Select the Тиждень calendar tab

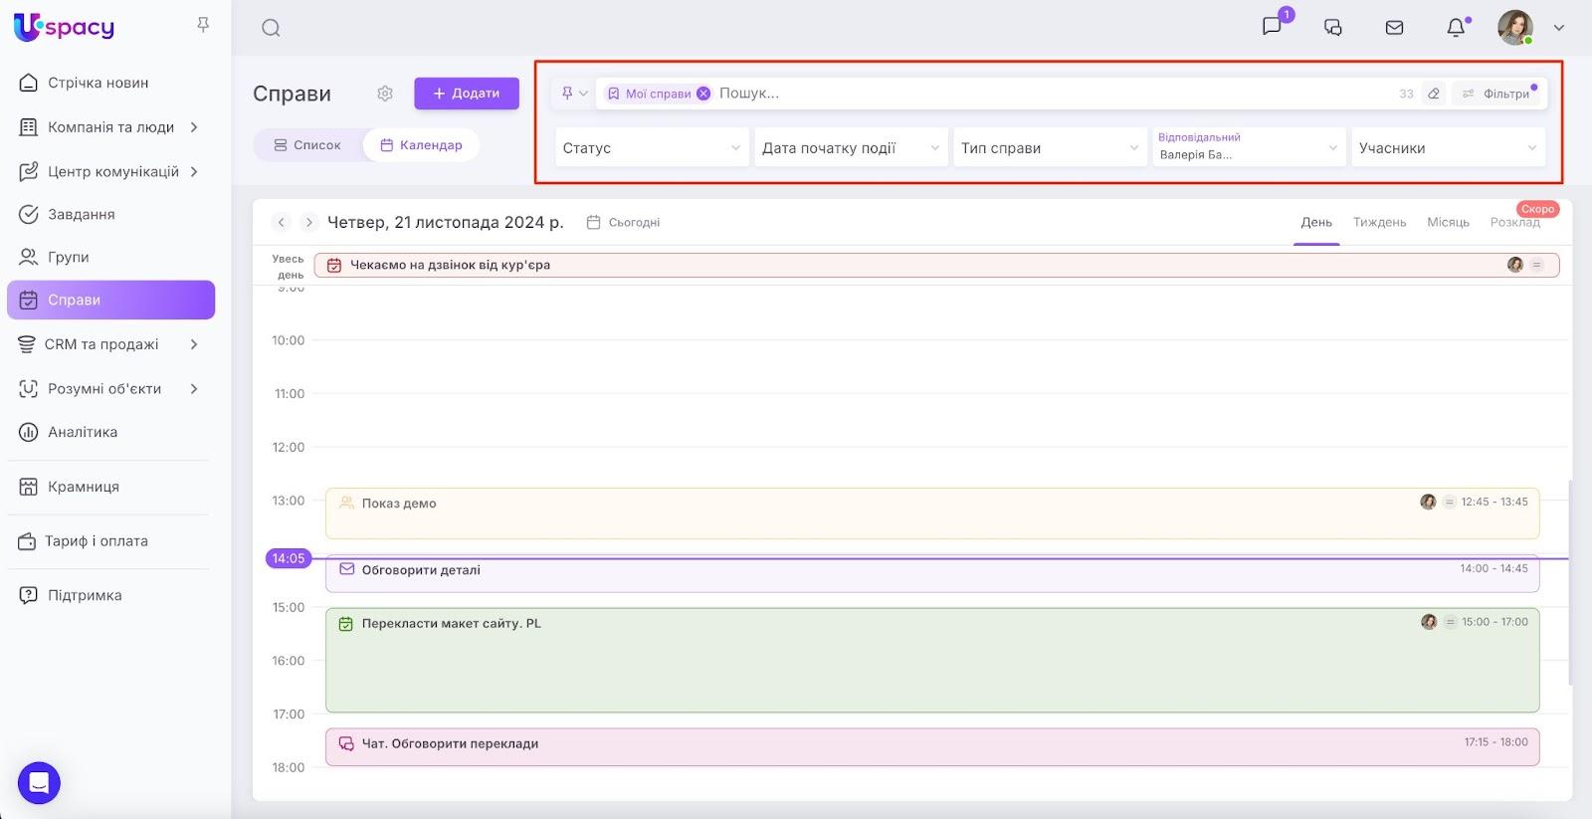(1379, 222)
